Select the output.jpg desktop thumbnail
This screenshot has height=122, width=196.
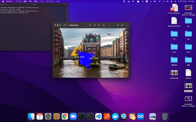(x=188, y=86)
